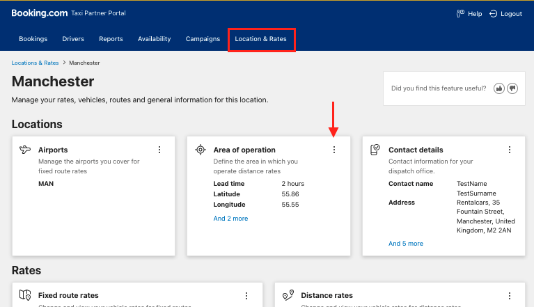Expand 'And 5 more' in Contact details
The width and height of the screenshot is (534, 307).
(406, 244)
